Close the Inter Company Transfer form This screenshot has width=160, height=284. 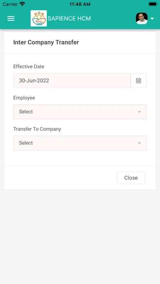click(x=131, y=178)
